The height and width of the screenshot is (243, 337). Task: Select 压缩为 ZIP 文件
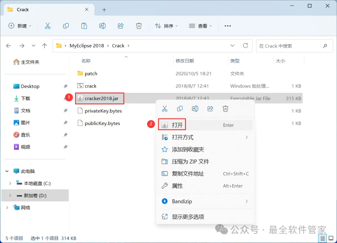[205, 161]
